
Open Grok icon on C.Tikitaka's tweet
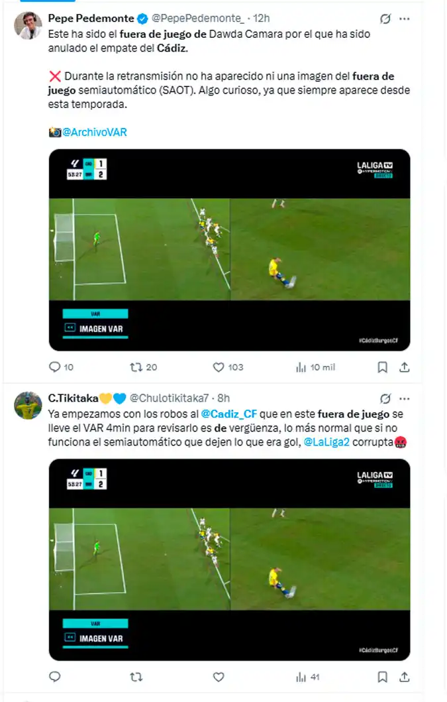click(385, 398)
